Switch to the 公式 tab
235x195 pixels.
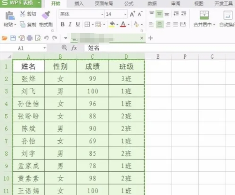tap(129, 4)
